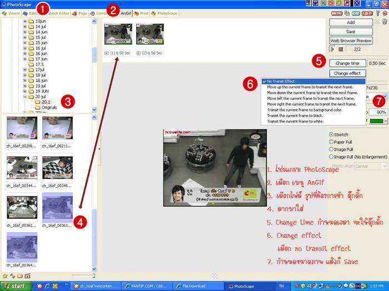
Task: Expand the 13jun folder
Action: pos(25,21)
